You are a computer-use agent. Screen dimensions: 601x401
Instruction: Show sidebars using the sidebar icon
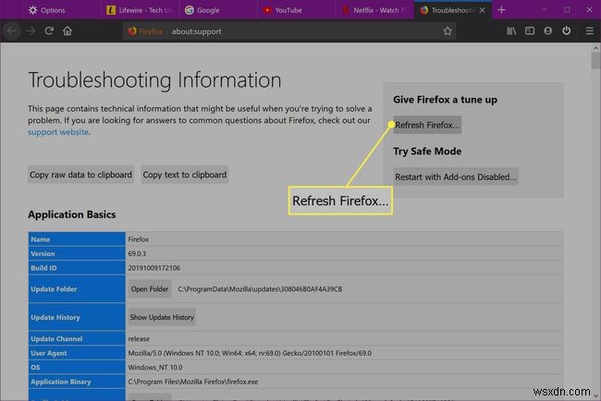pos(530,31)
